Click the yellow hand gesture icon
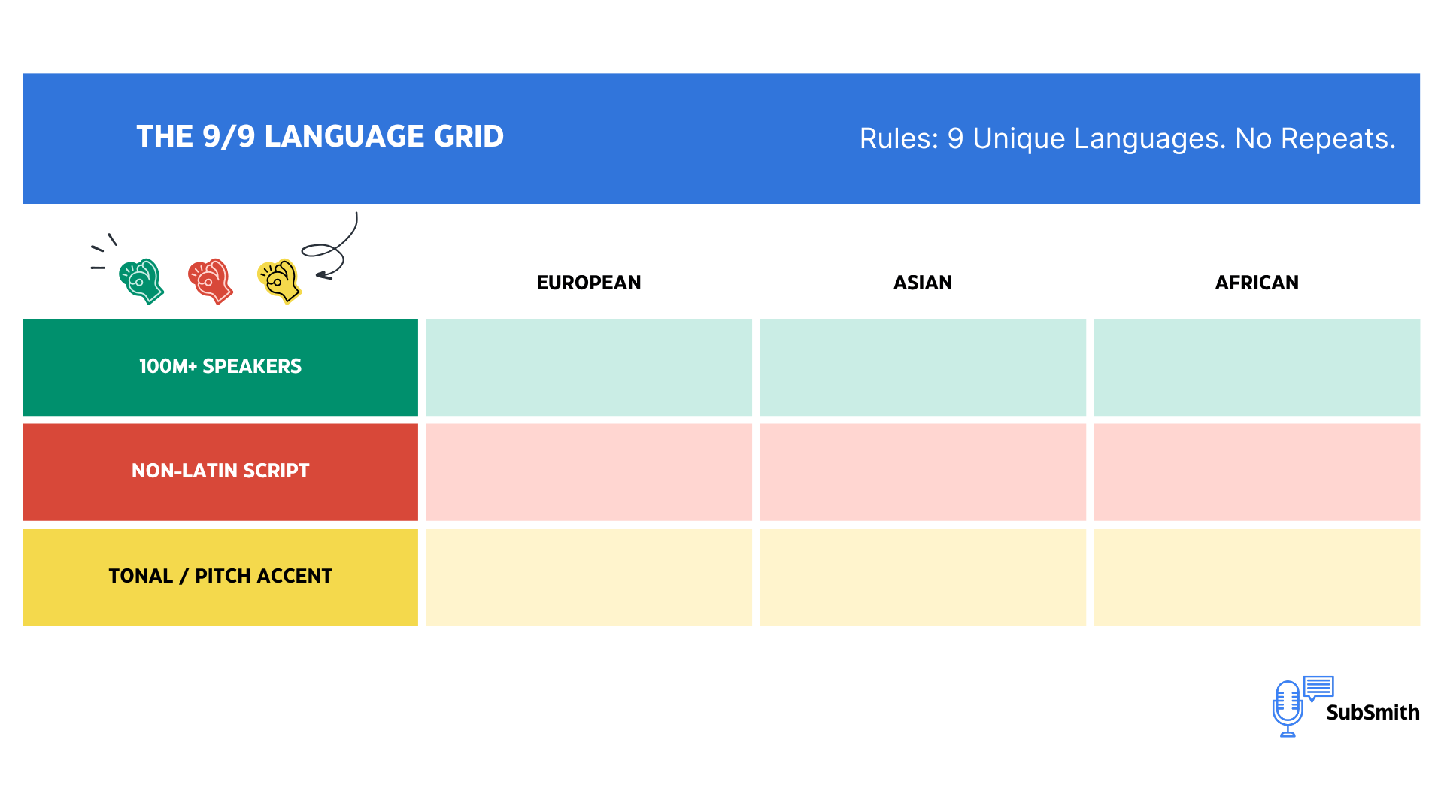Screen dimensions: 1444x812 [x=280, y=281]
